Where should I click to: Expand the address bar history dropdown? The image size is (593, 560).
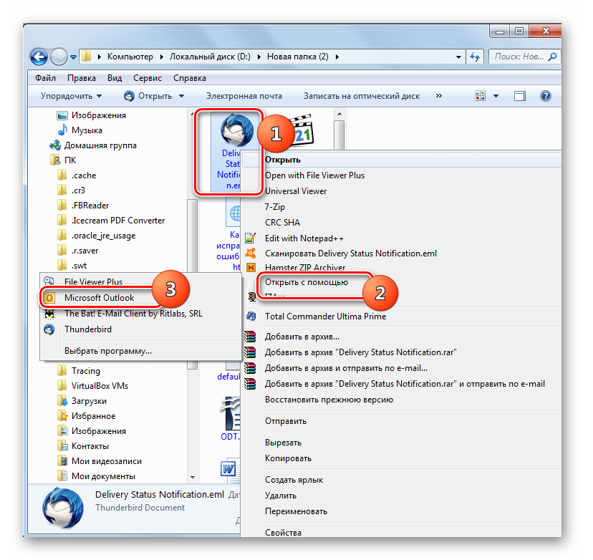[x=458, y=57]
